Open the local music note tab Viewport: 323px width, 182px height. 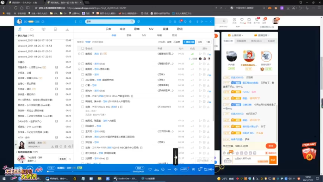coord(20,29)
